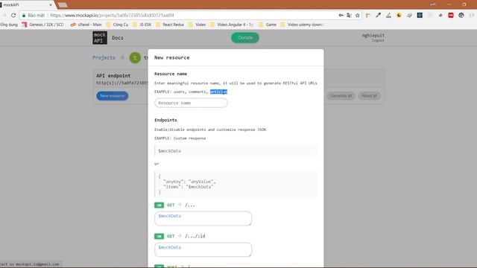Click the New resource button

click(113, 96)
